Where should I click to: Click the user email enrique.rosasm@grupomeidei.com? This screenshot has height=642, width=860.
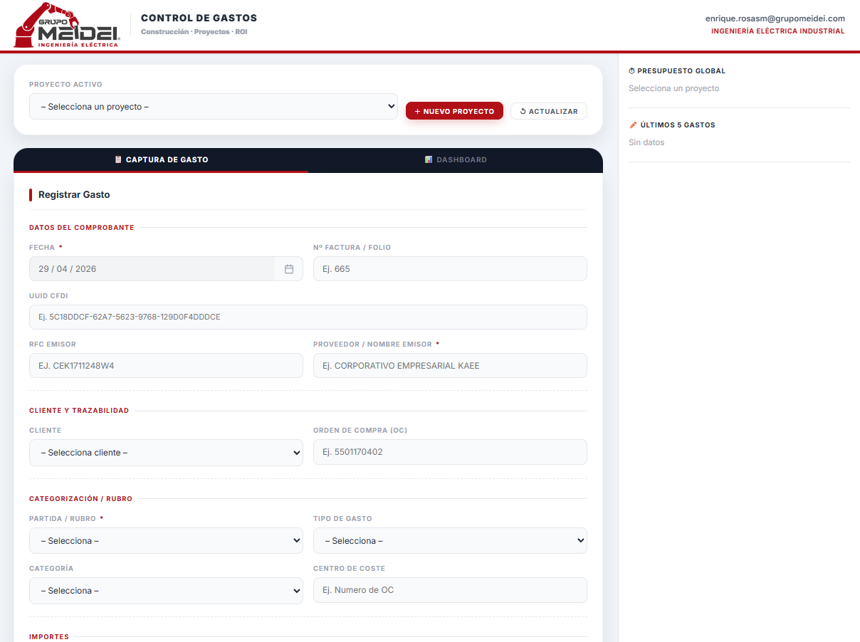[x=775, y=19]
